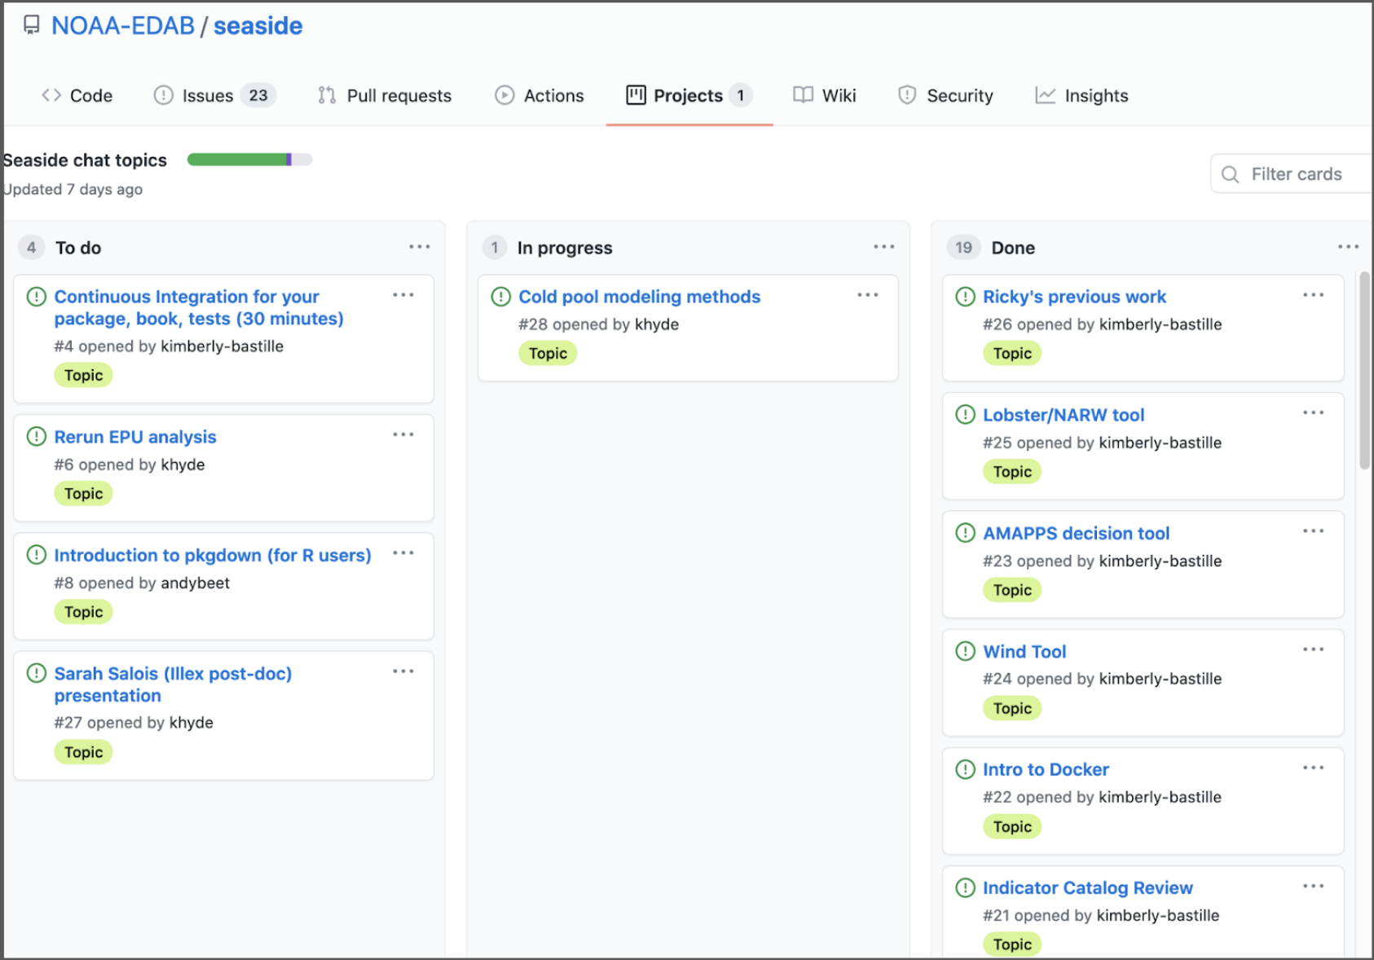This screenshot has height=960, width=1374.
Task: Switch to the Actions tab
Action: [x=539, y=95]
